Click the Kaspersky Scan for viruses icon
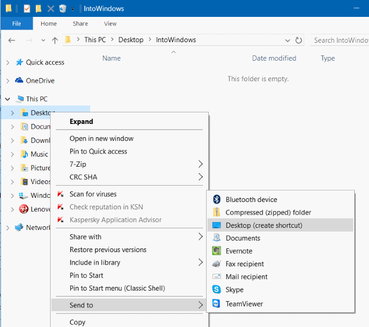 (x=61, y=194)
